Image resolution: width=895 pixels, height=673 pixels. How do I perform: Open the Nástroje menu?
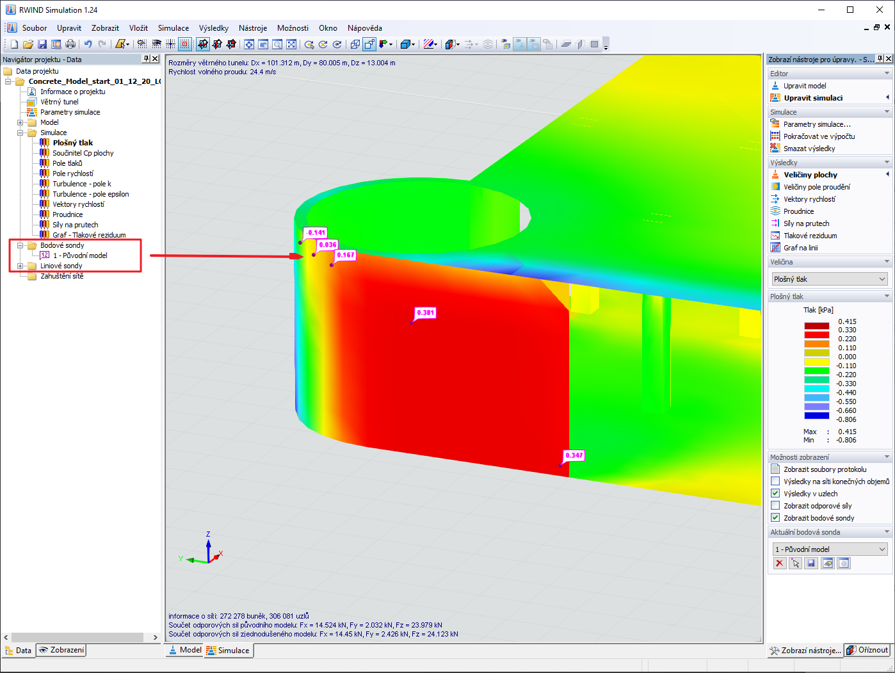click(253, 28)
